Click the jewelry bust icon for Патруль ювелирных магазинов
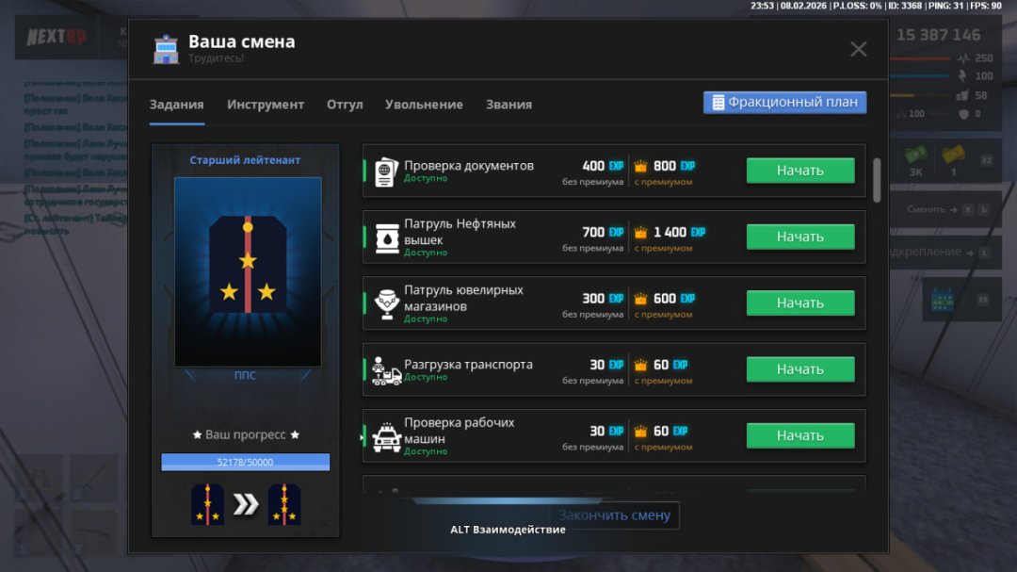The height and width of the screenshot is (572, 1017). point(386,303)
